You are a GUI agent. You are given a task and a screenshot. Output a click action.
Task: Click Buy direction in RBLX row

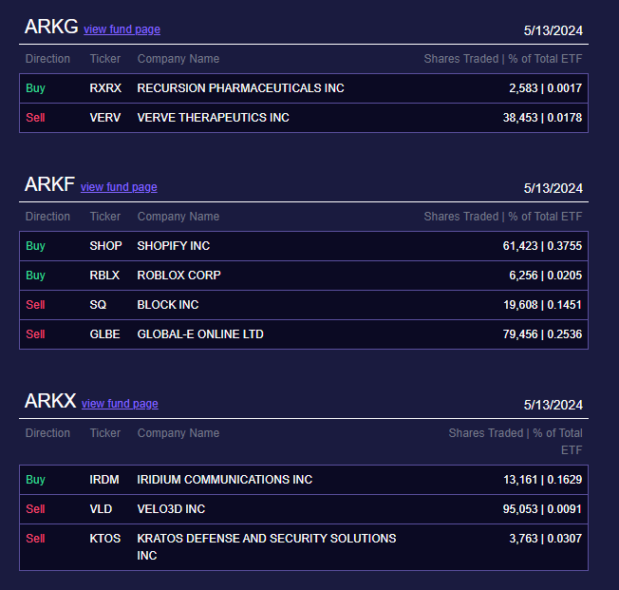point(35,276)
